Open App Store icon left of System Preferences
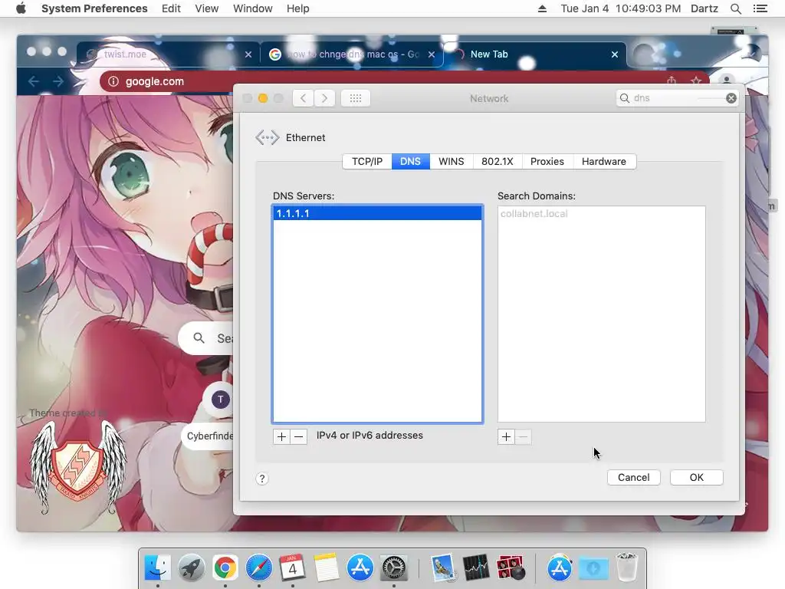Screen dimensions: 785x589 pyautogui.click(x=360, y=568)
